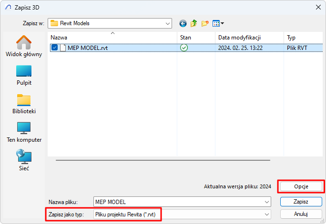Create a new folder

(x=205, y=23)
